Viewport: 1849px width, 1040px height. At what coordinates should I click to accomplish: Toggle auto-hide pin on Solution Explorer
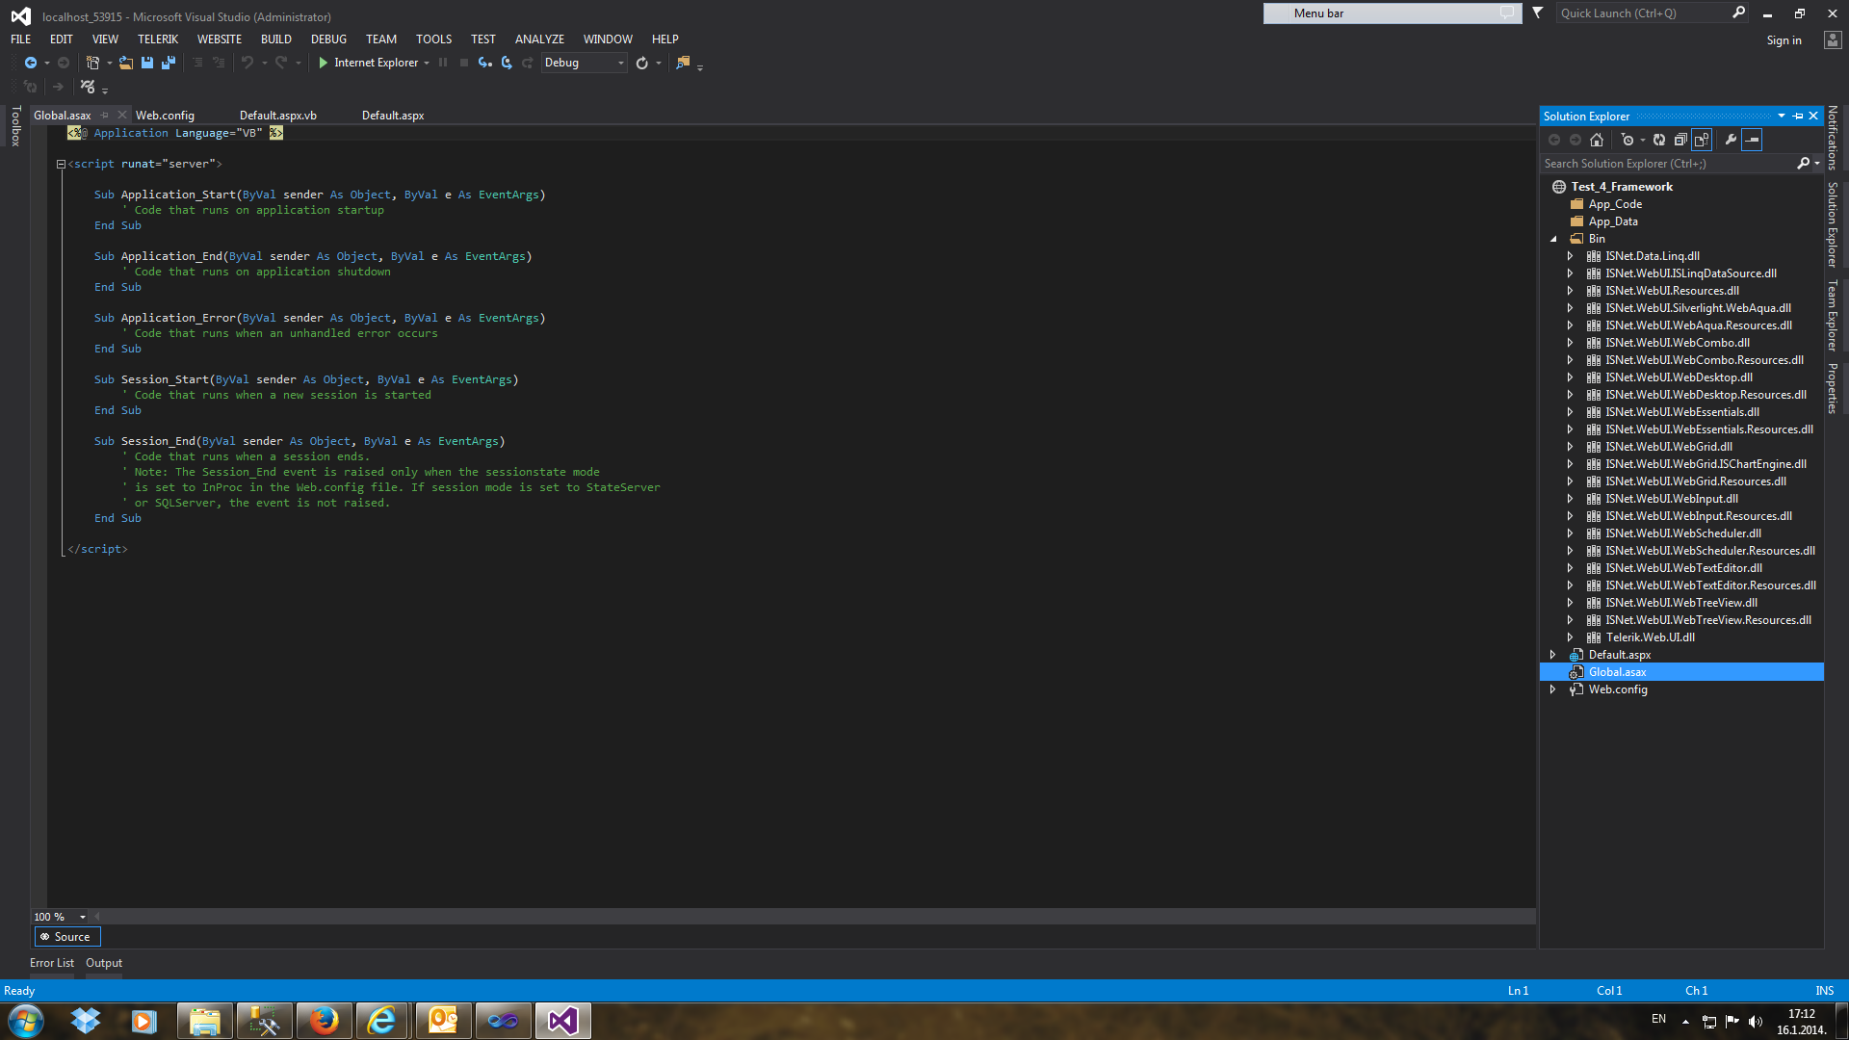coord(1798,116)
